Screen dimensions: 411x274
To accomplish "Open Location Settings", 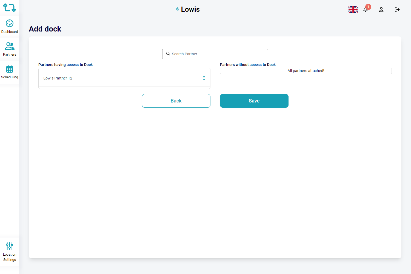I will pos(10,252).
